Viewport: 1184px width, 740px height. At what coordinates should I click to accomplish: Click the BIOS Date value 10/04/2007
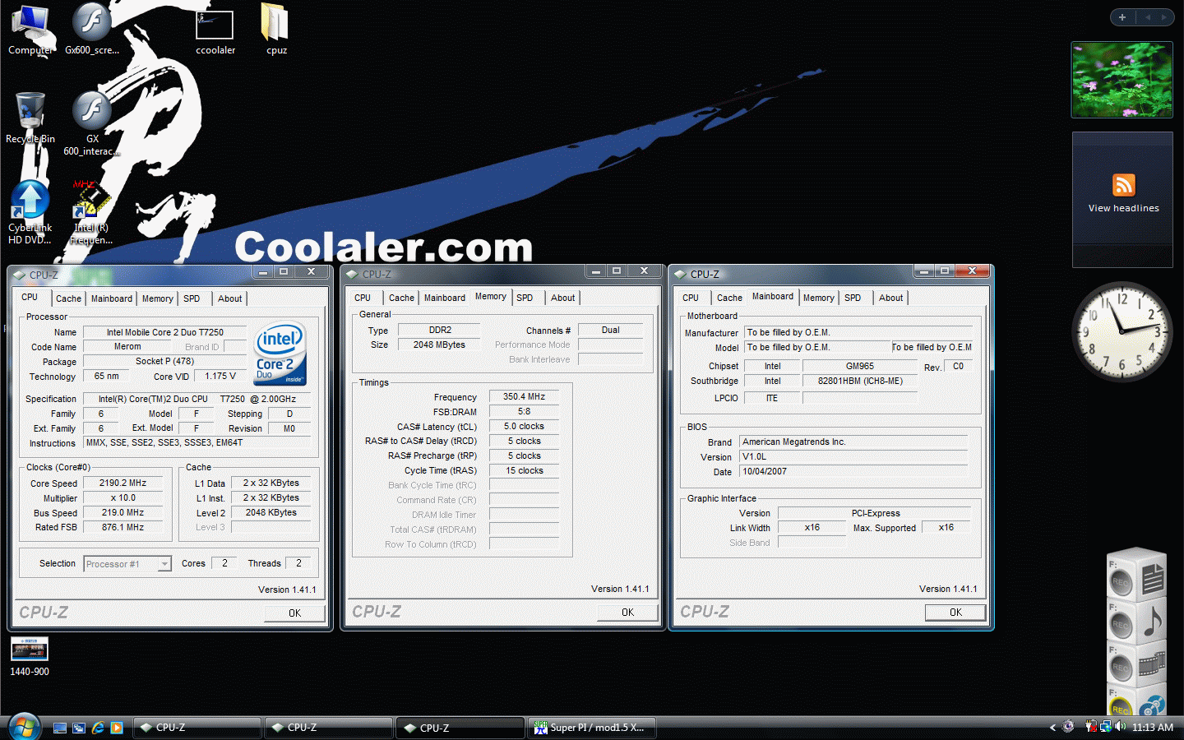tap(853, 472)
